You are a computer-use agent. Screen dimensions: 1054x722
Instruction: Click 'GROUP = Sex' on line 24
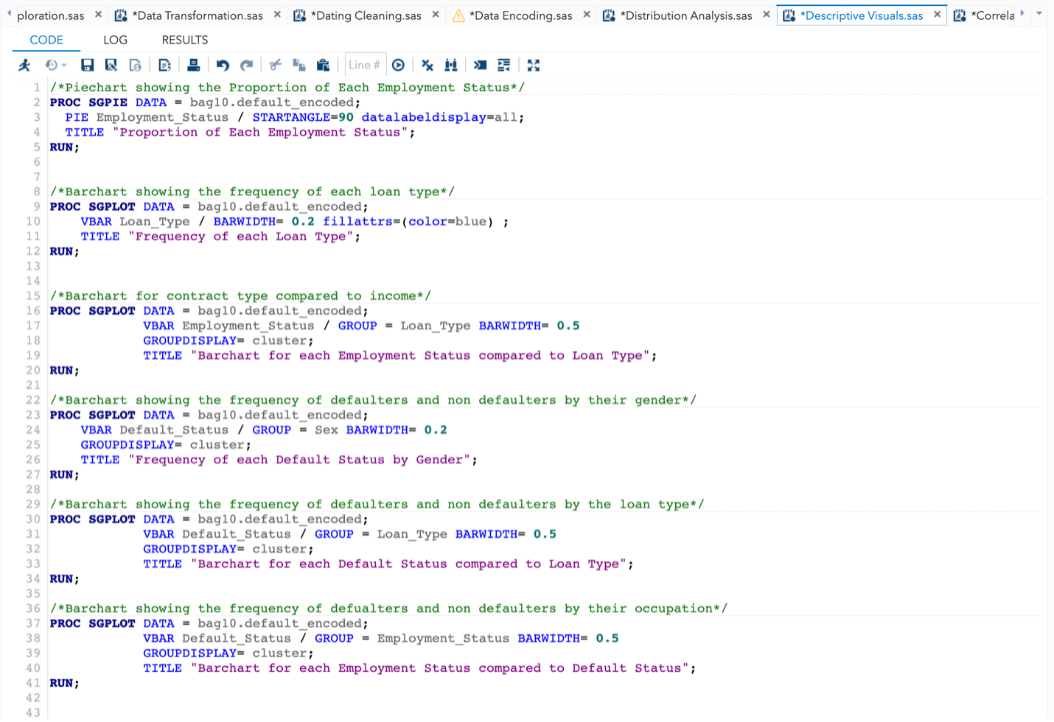[x=296, y=430]
